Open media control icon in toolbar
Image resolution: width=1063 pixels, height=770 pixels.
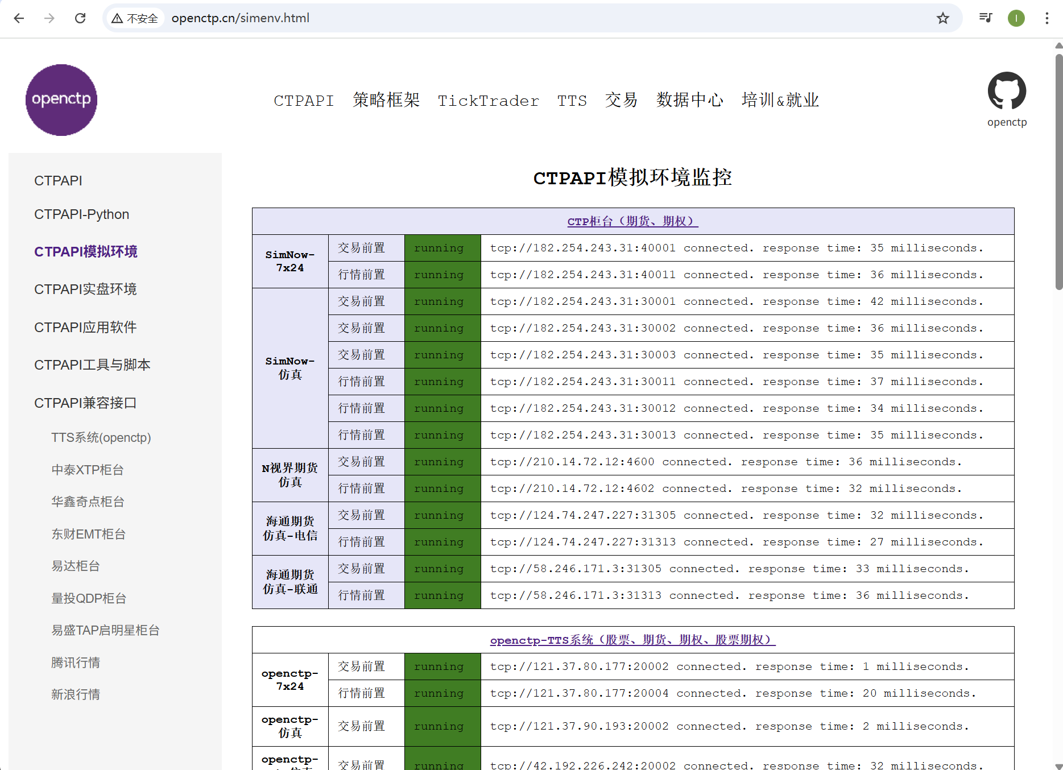point(986,18)
